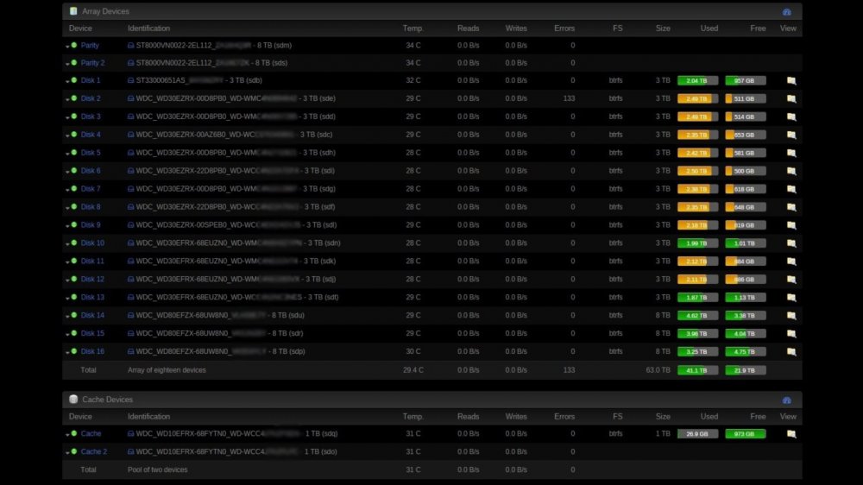
Task: Open the Disk 15 settings link
Action: [x=92, y=333]
